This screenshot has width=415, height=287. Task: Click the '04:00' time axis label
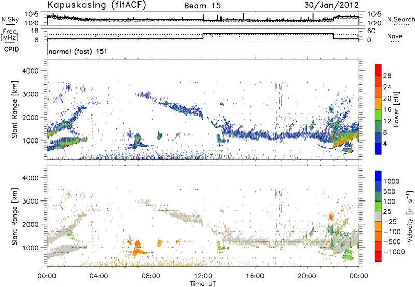pos(99,276)
